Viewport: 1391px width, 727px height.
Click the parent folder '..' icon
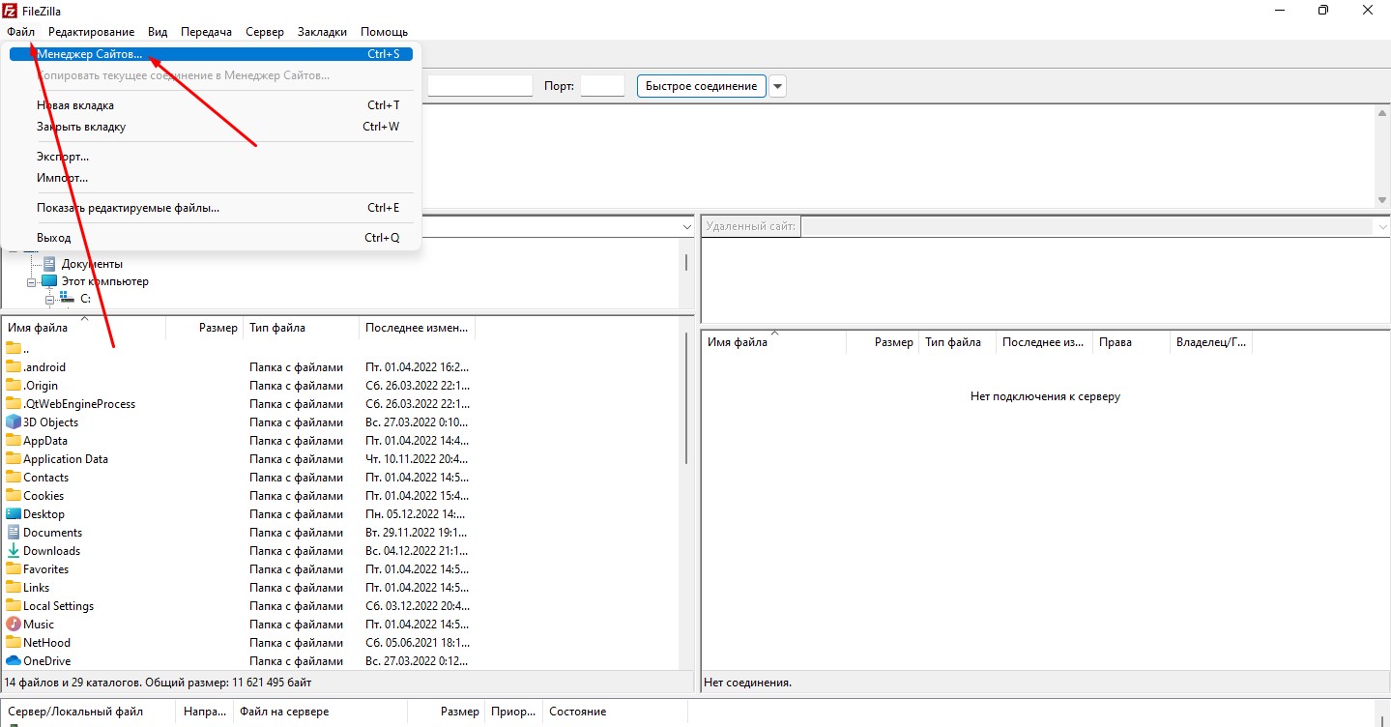(x=14, y=348)
